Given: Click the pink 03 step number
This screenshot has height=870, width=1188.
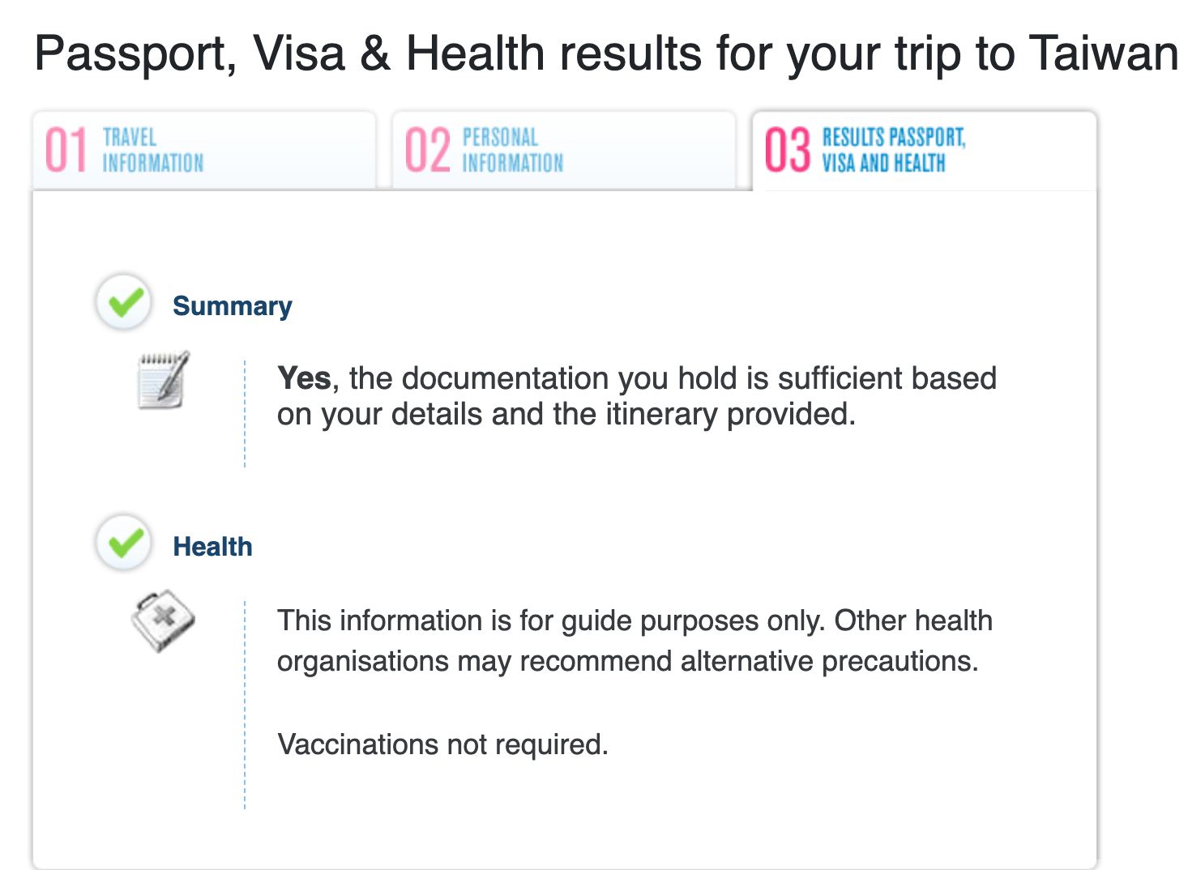Looking at the screenshot, I should (x=787, y=151).
